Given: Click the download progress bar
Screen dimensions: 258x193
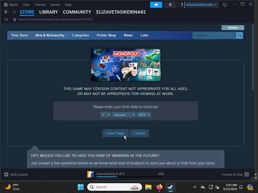Looking at the screenshot, I should pos(130,177).
